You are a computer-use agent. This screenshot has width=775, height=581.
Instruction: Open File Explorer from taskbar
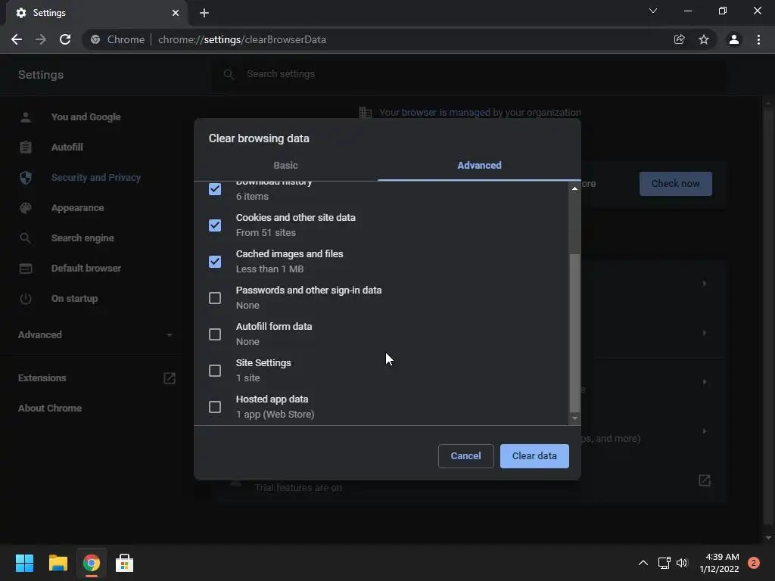pyautogui.click(x=58, y=563)
